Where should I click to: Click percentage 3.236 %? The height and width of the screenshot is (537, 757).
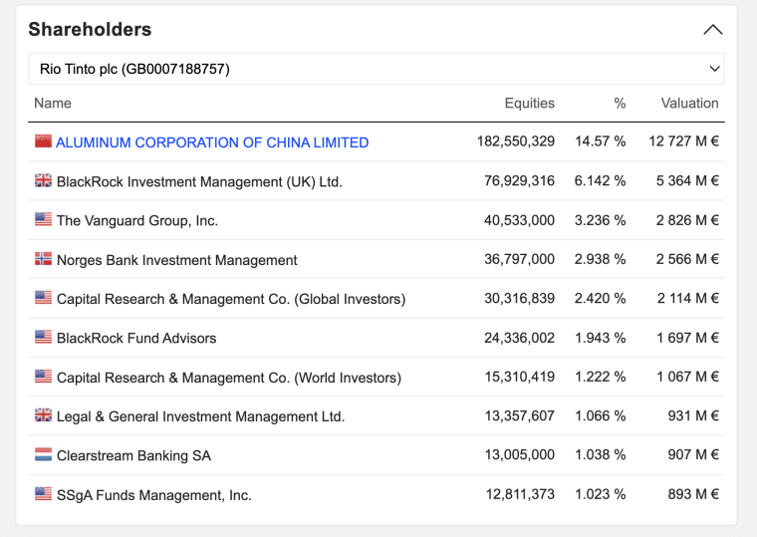(600, 220)
